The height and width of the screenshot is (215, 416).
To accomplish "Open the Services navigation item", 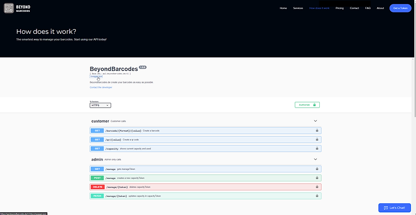I will (x=298, y=8).
